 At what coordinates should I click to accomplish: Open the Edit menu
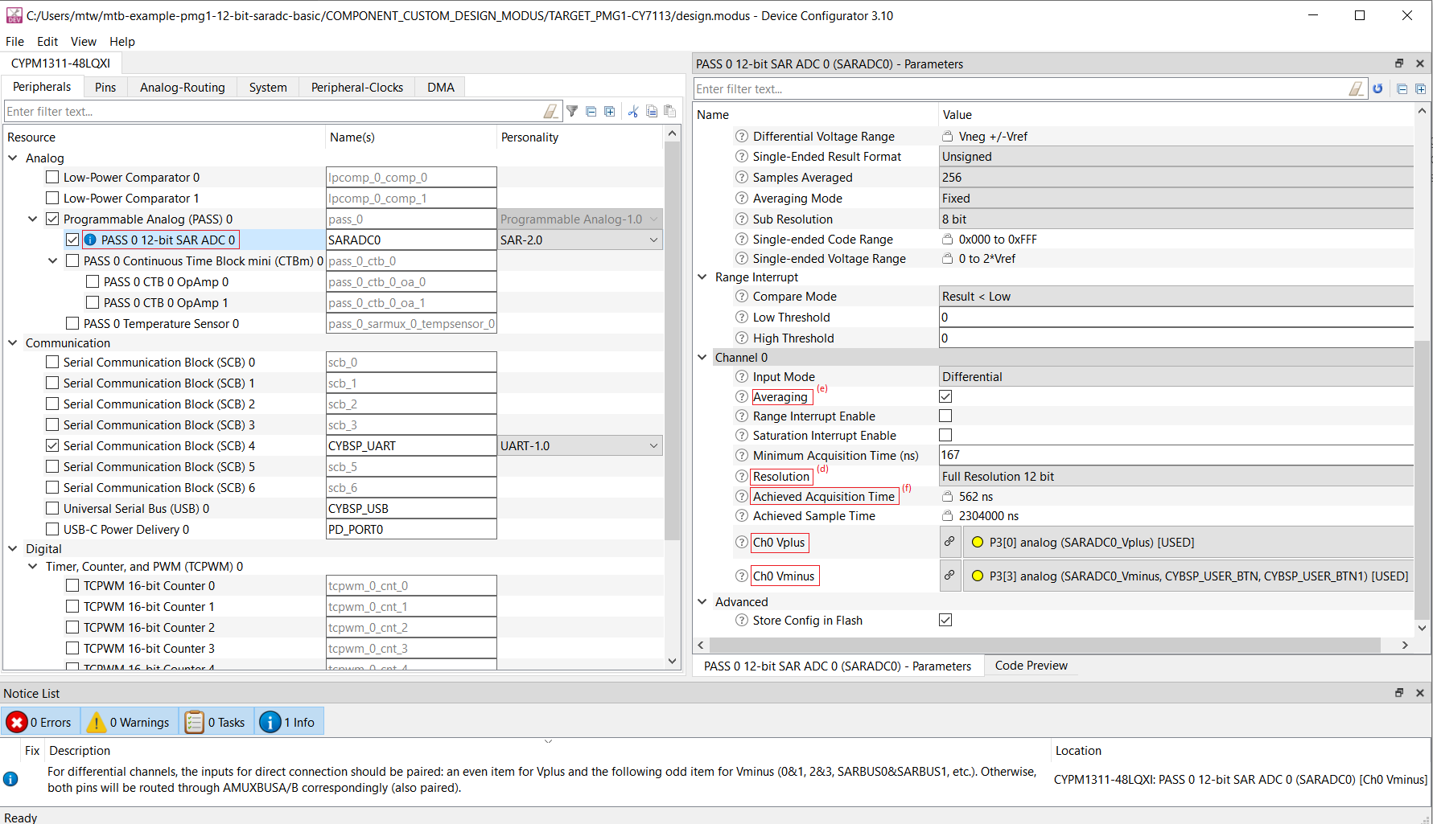tap(47, 42)
